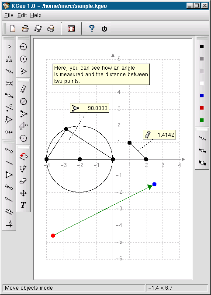Choose the thick line thickness option
The height and width of the screenshot is (295, 211).
pos(202,163)
